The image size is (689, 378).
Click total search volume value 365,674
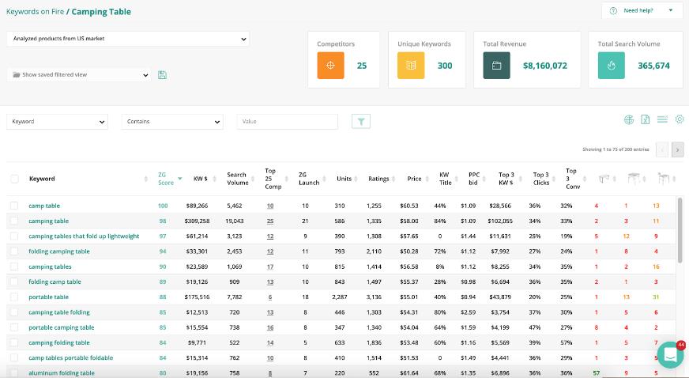[654, 66]
